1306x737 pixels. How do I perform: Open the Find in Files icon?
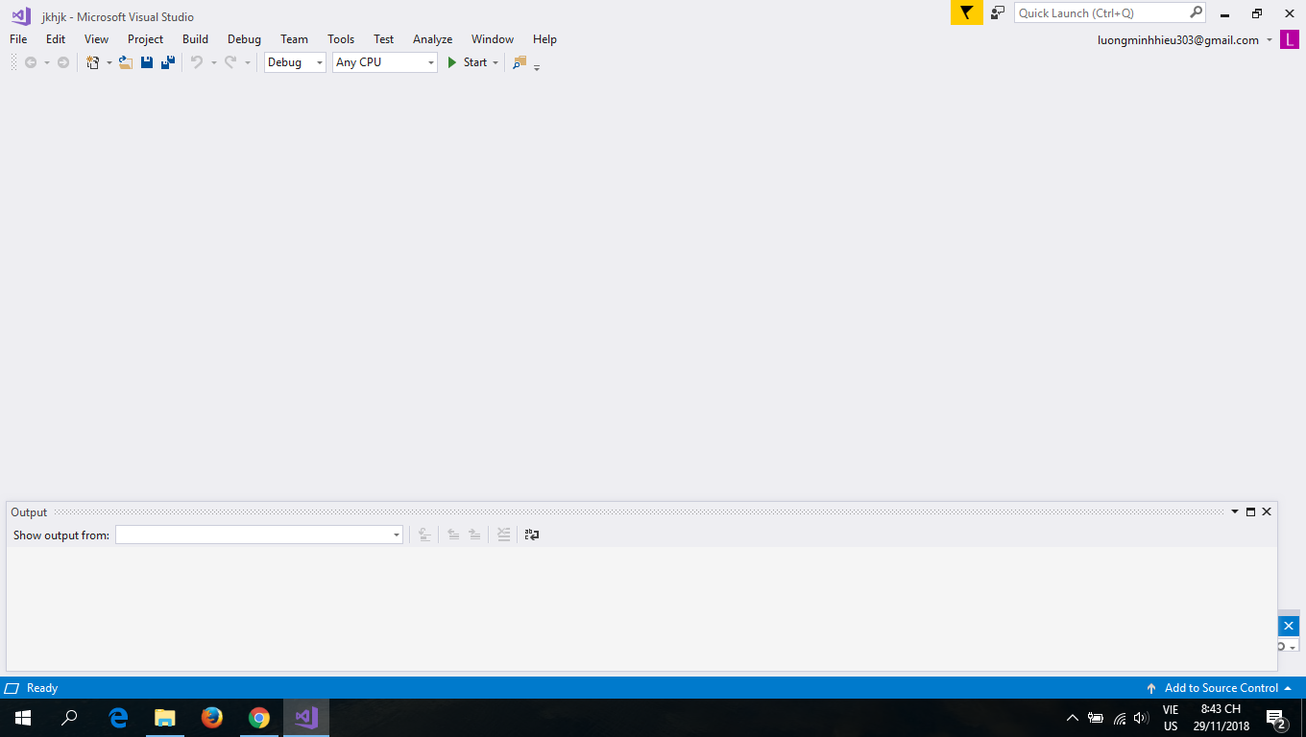coord(520,62)
